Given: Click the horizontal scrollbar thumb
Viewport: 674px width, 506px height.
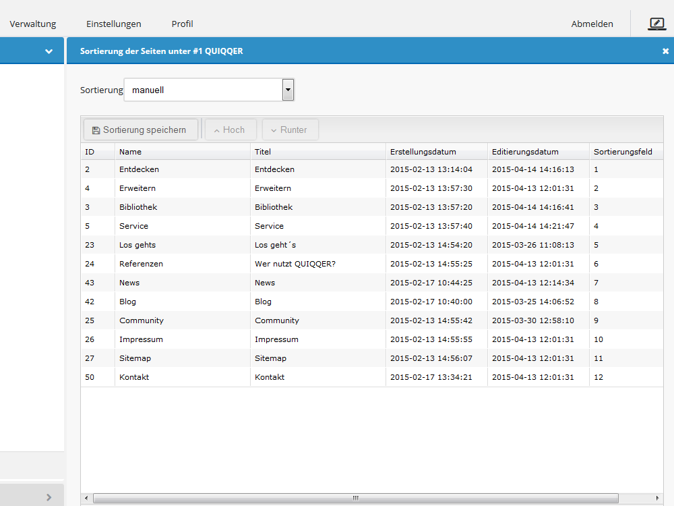Looking at the screenshot, I should tap(355, 499).
